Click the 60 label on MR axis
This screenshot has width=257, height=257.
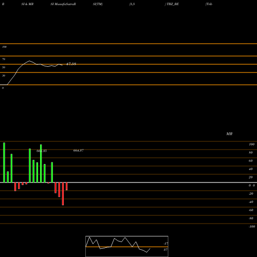click(251, 161)
